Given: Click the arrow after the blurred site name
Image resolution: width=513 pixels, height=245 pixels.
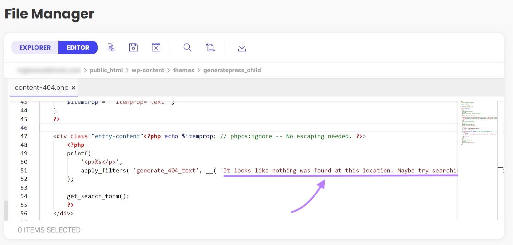Looking at the screenshot, I should point(86,70).
